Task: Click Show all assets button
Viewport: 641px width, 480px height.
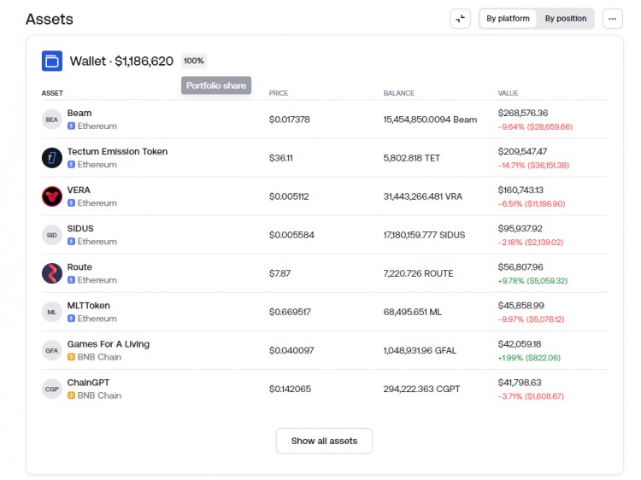Action: click(x=324, y=441)
